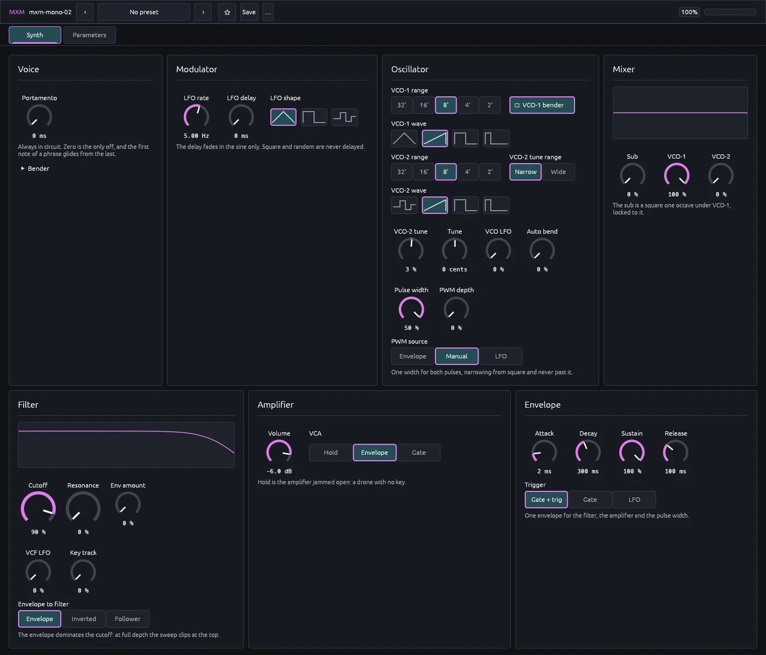Select triangle LFO shape

click(x=283, y=117)
